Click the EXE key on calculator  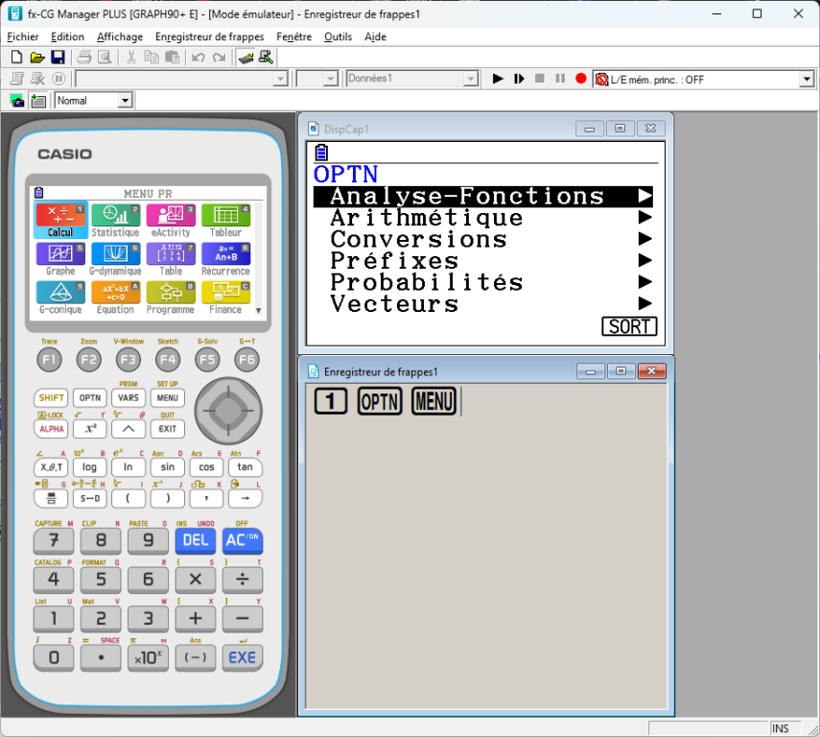click(242, 657)
